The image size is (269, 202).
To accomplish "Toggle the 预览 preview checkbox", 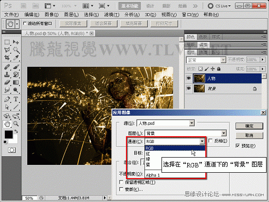I will click(237, 146).
